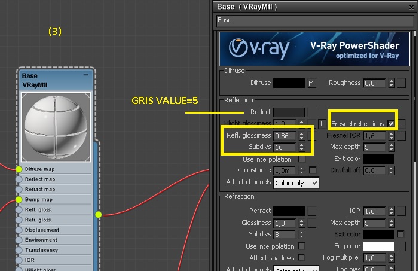Click the Refract map slot button

(x=311, y=211)
